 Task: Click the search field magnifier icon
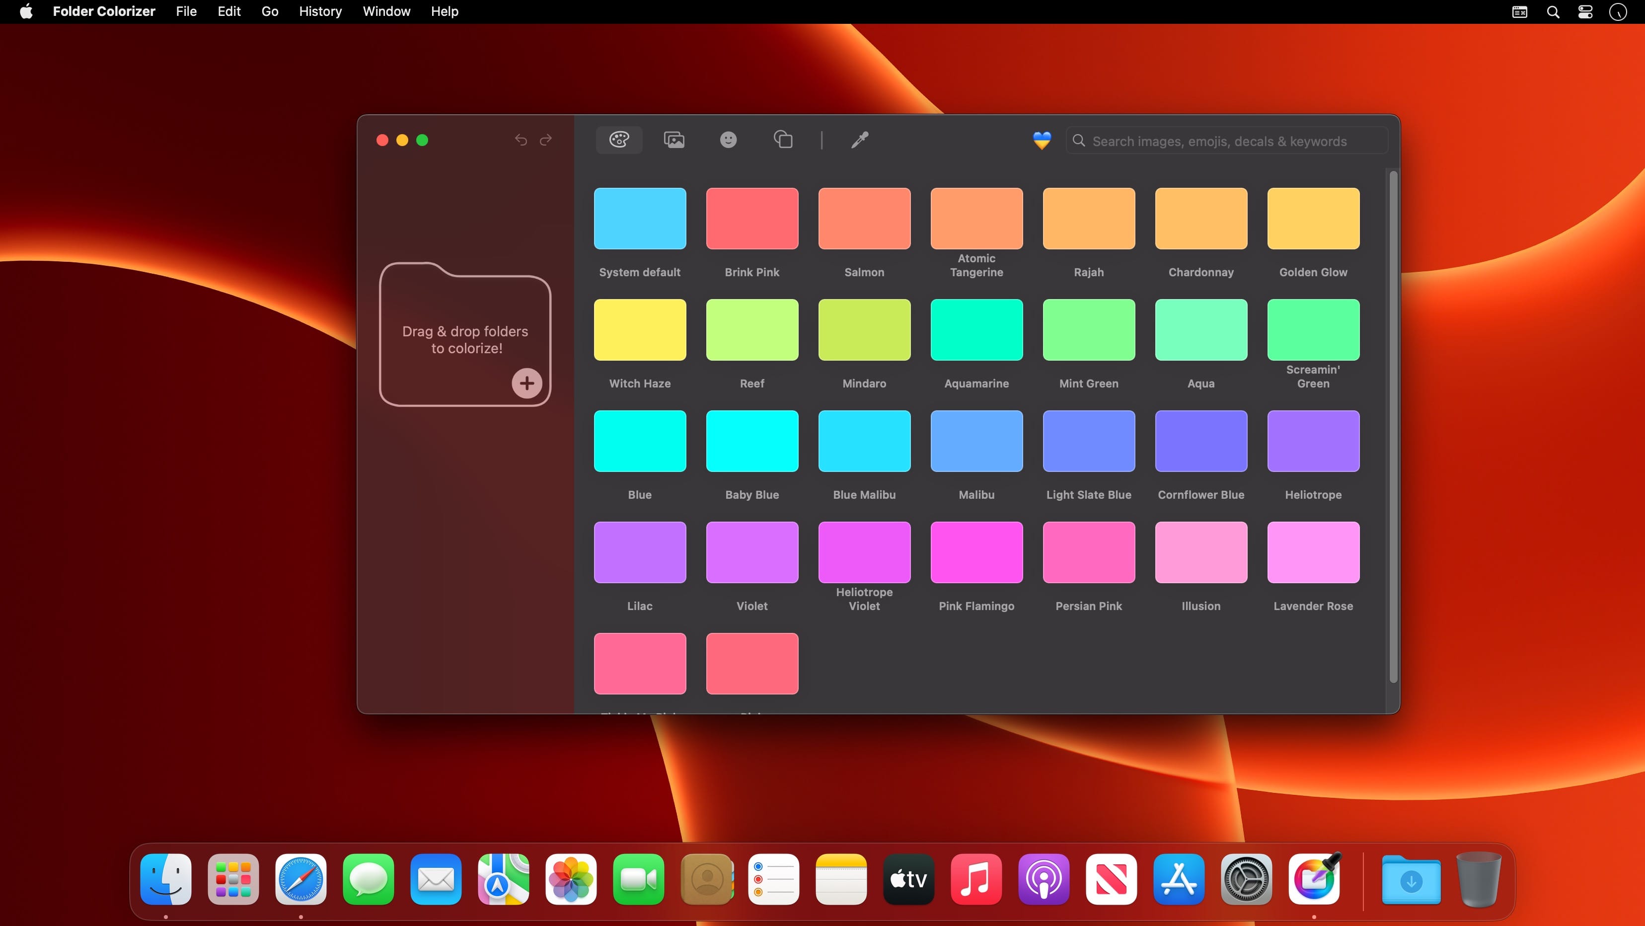pos(1079,141)
